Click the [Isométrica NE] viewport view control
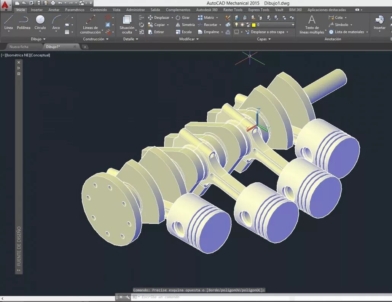This screenshot has height=302, width=392. click(x=18, y=55)
